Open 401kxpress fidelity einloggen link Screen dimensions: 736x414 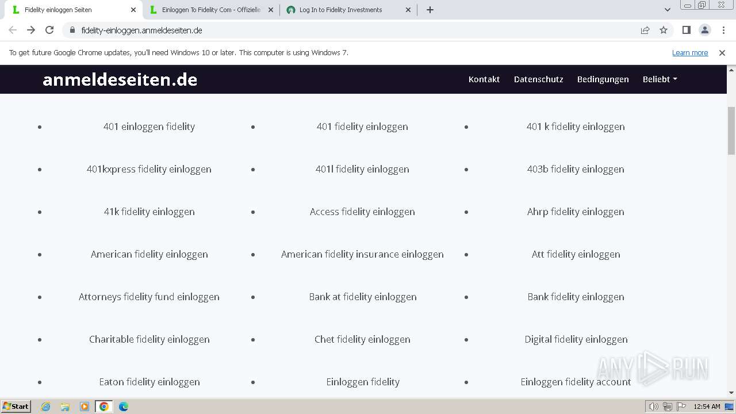pos(149,169)
